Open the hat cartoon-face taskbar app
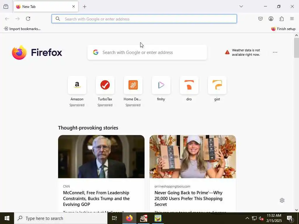 [x=143, y=218]
